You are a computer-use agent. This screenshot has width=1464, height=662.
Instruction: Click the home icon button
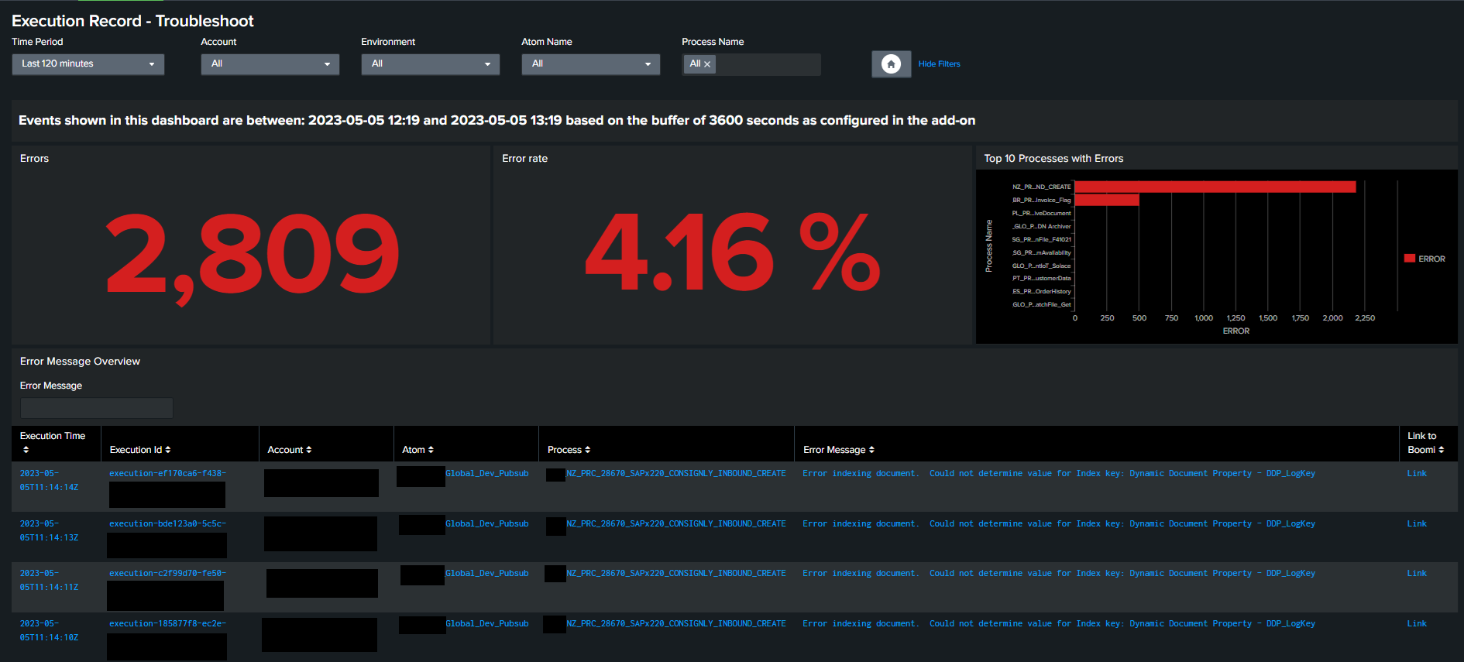[891, 64]
